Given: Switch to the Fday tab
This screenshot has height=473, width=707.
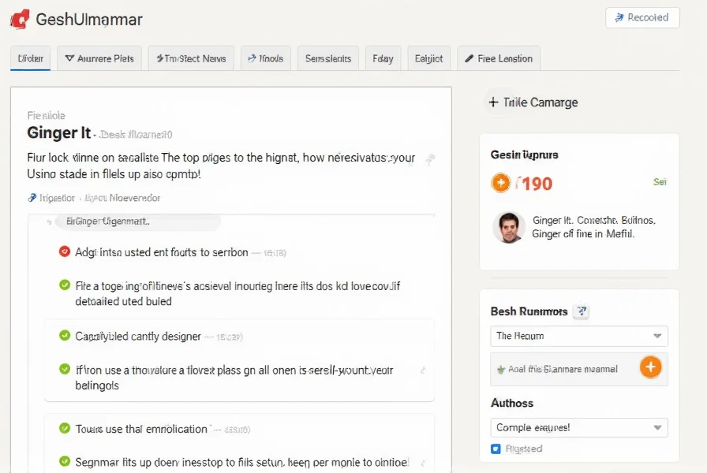Looking at the screenshot, I should [x=383, y=58].
